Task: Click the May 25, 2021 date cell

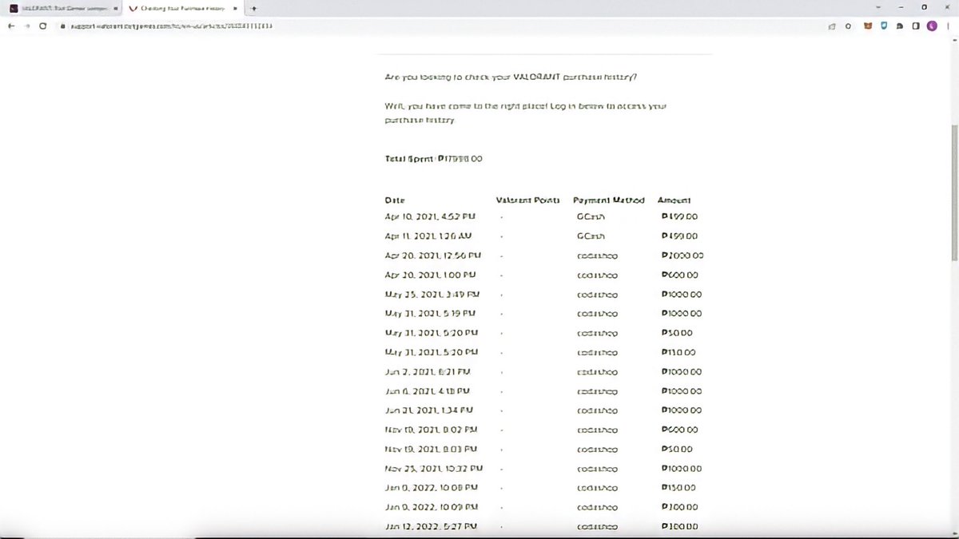Action: pyautogui.click(x=431, y=295)
